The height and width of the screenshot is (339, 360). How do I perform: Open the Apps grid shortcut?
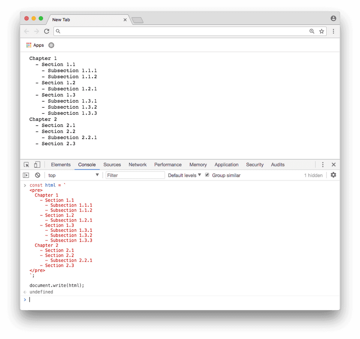point(35,45)
